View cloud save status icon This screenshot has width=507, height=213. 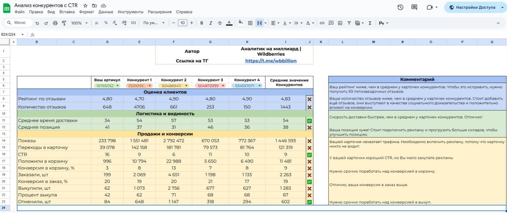point(103,6)
